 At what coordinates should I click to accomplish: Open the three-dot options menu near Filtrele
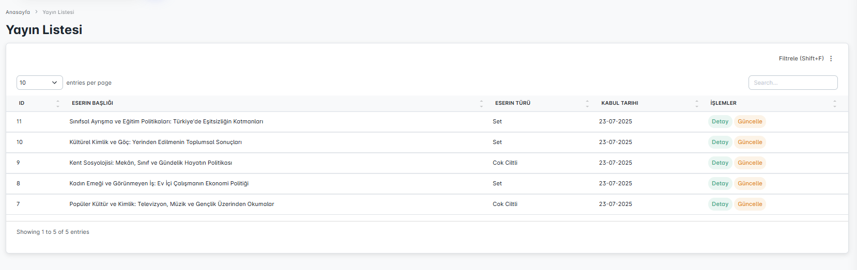click(x=831, y=59)
